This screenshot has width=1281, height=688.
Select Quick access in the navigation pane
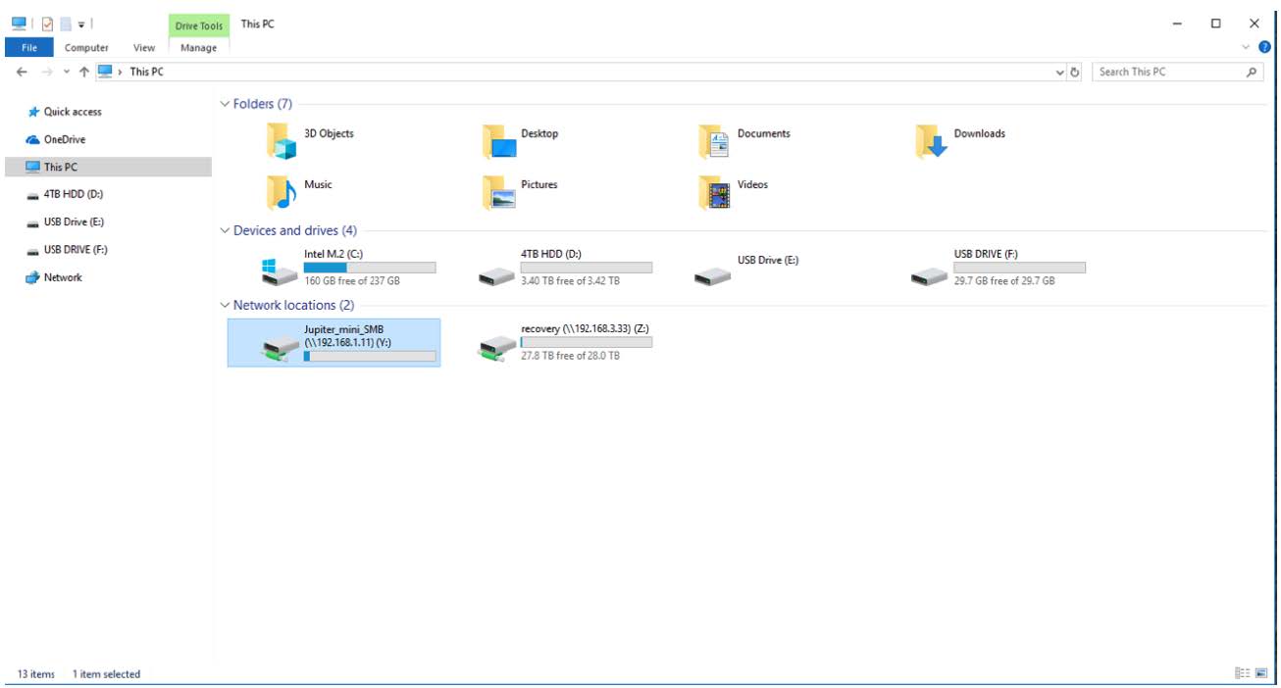coord(73,112)
